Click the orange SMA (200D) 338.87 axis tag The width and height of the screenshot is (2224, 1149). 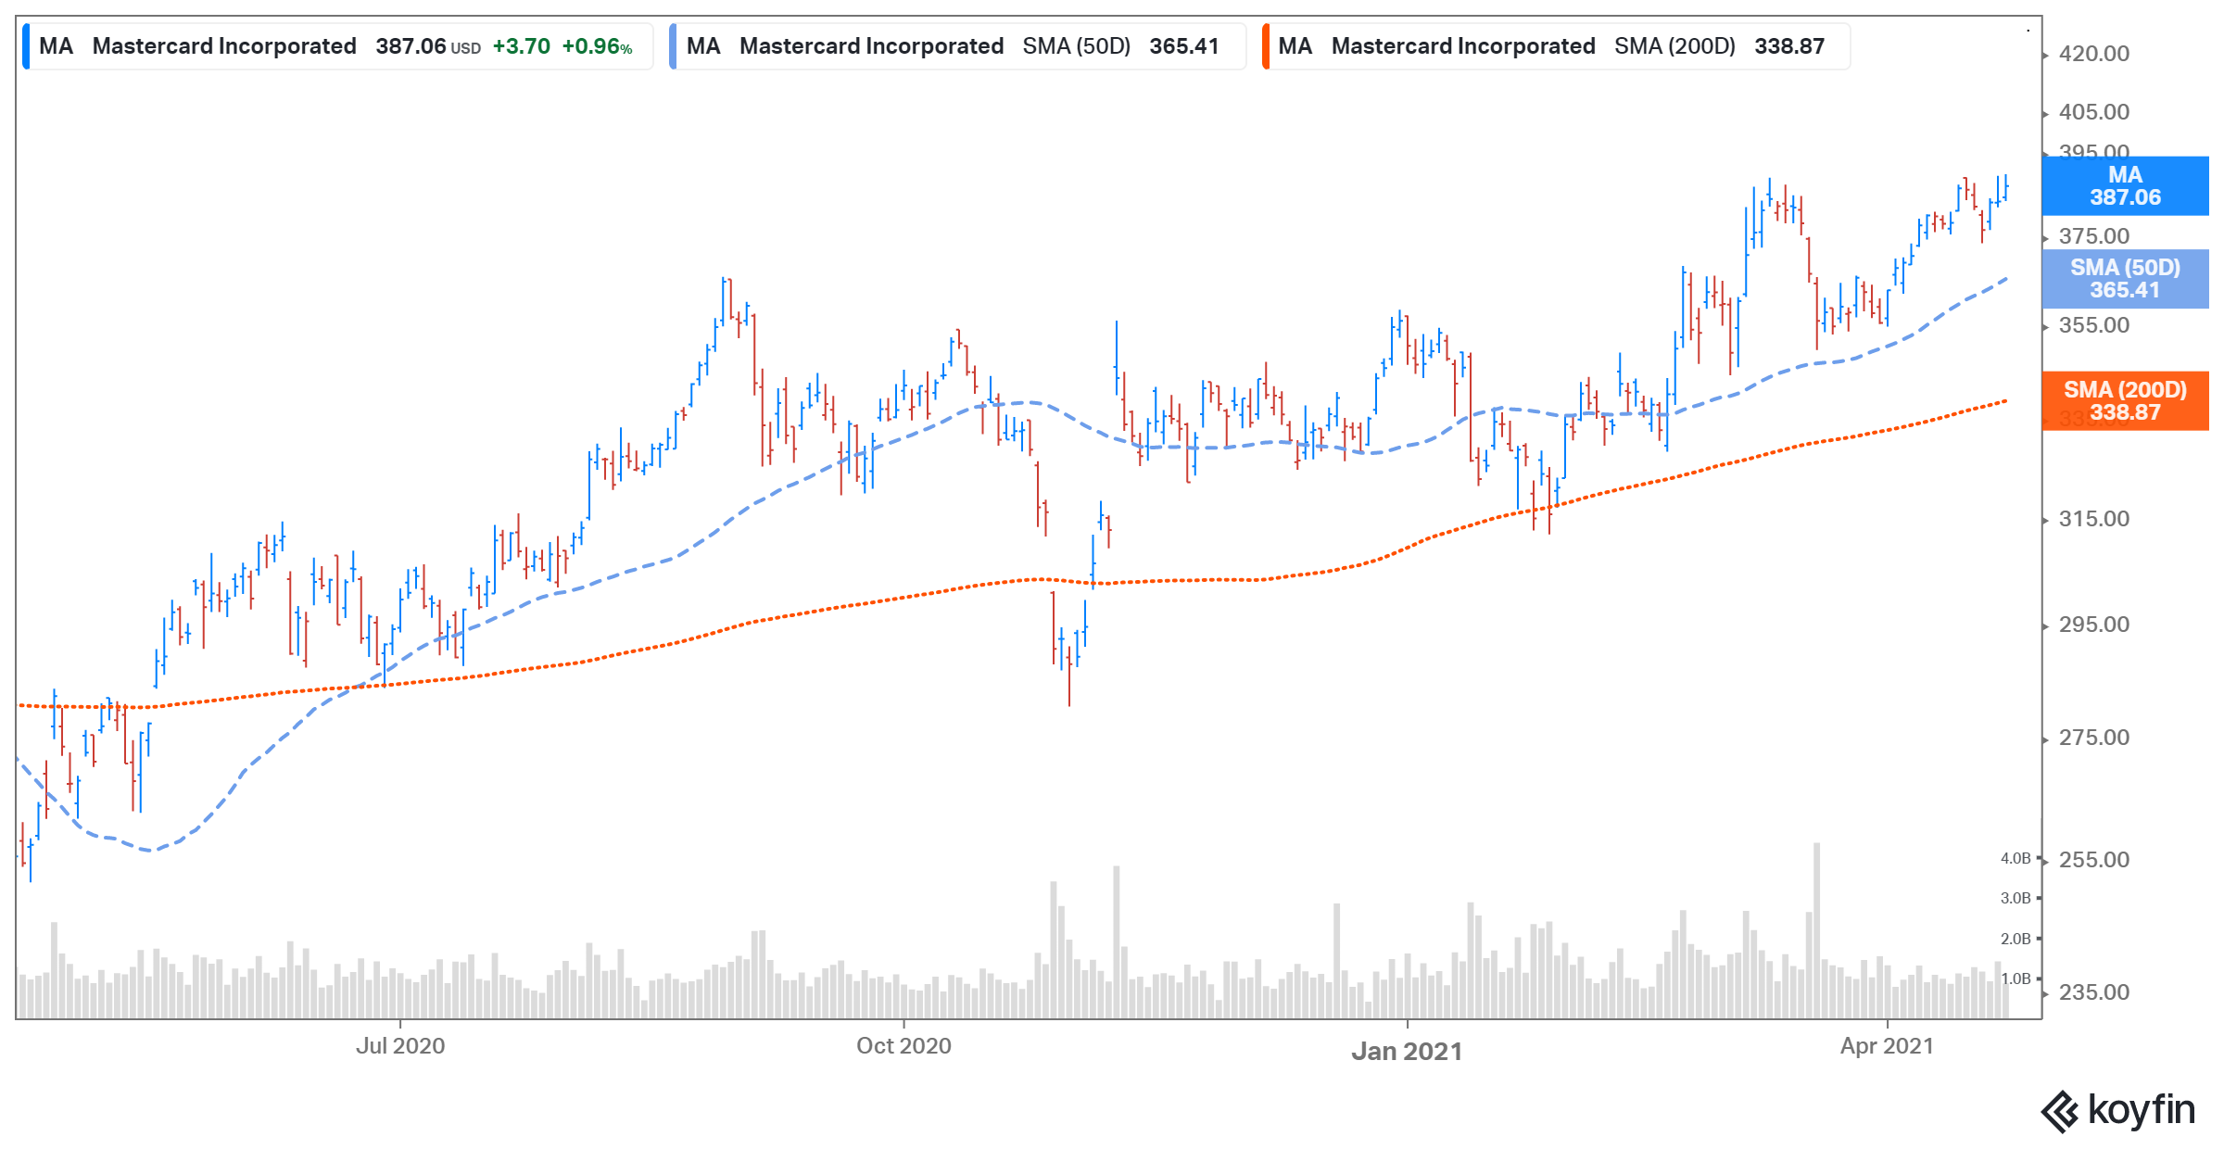2125,401
